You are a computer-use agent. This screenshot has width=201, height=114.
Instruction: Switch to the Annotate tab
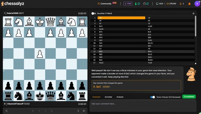click(x=108, y=97)
